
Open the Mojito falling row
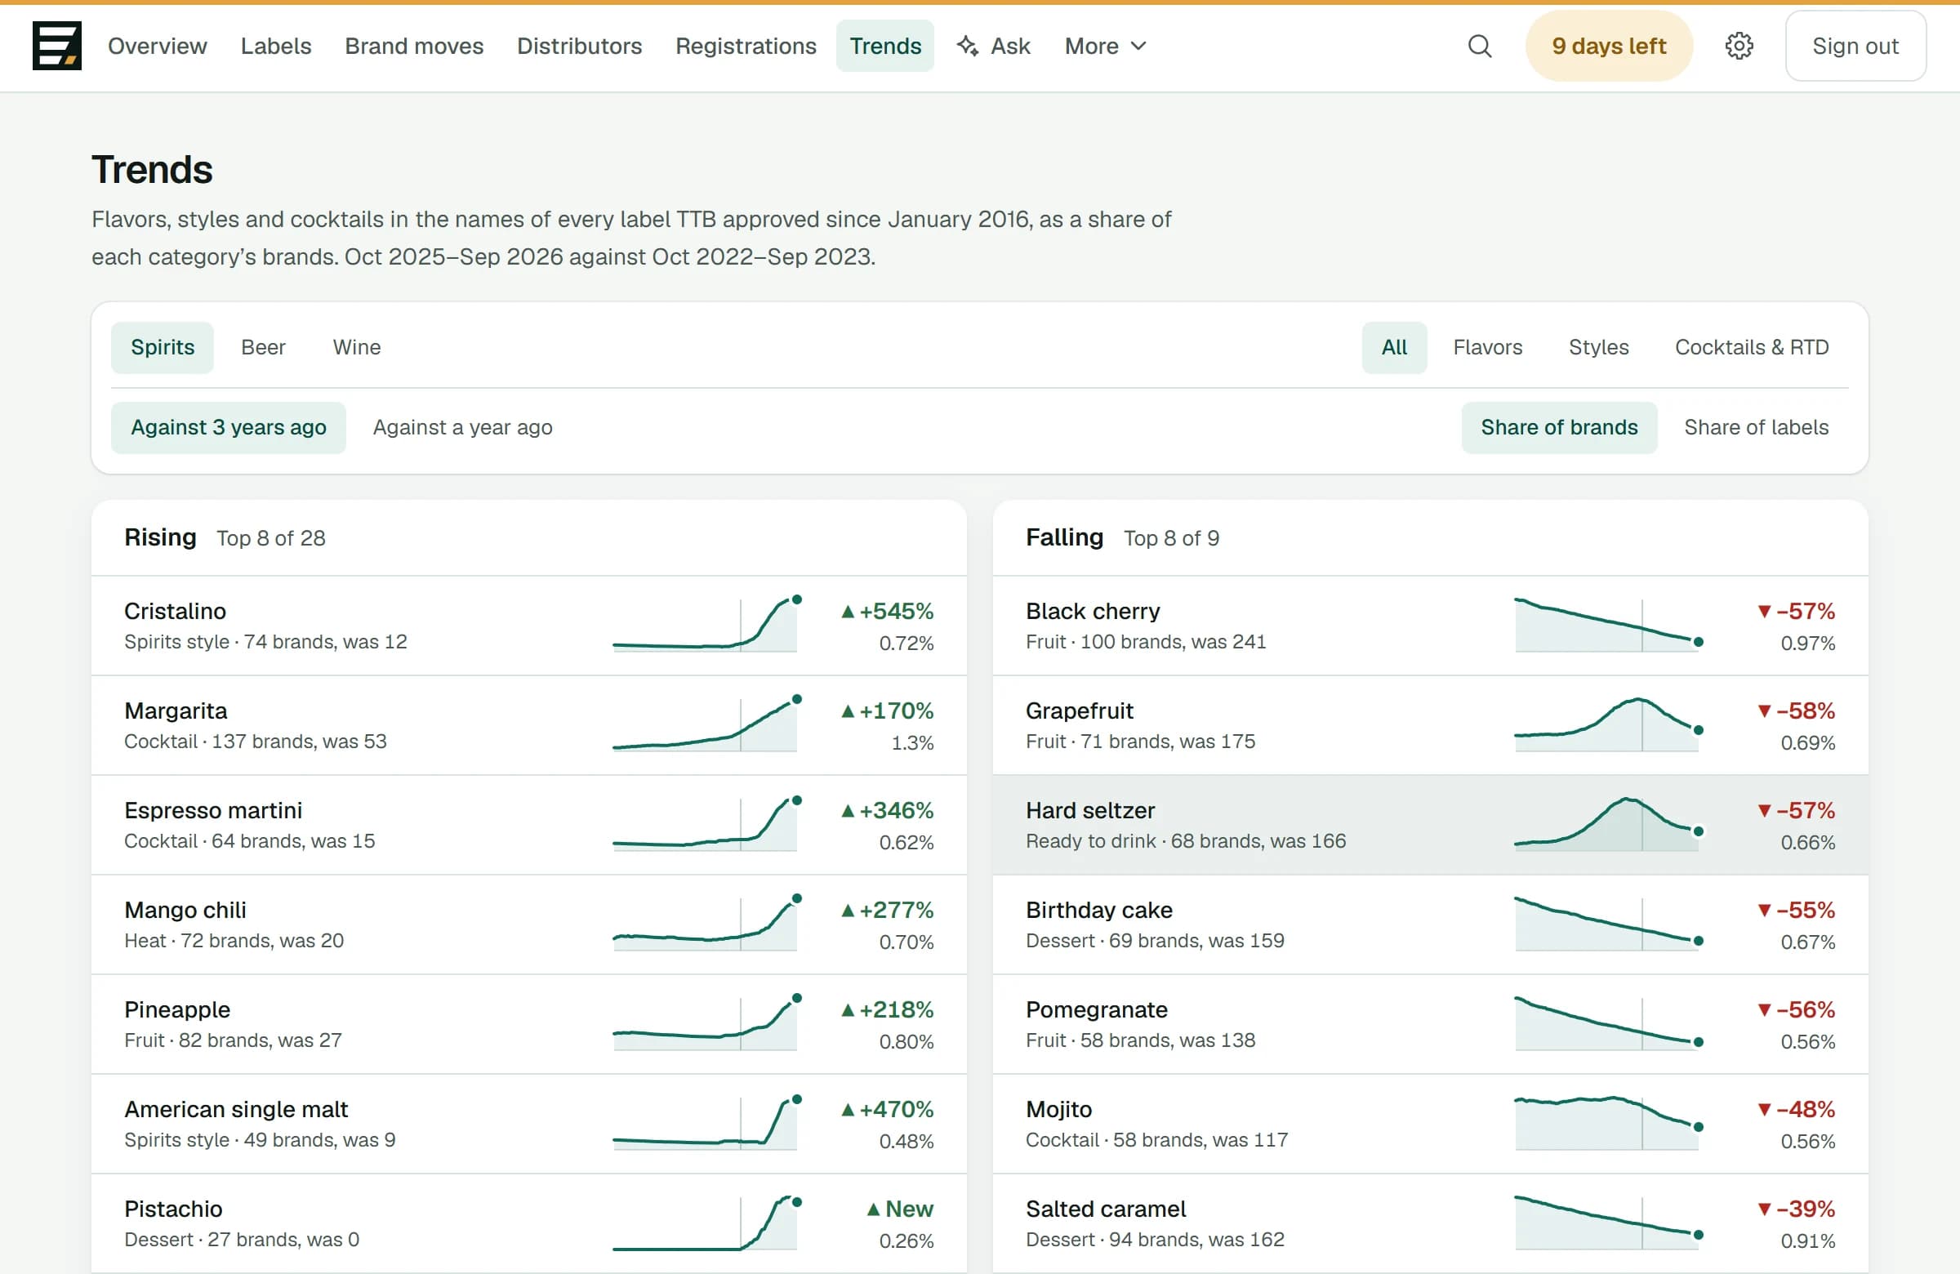point(1431,1124)
